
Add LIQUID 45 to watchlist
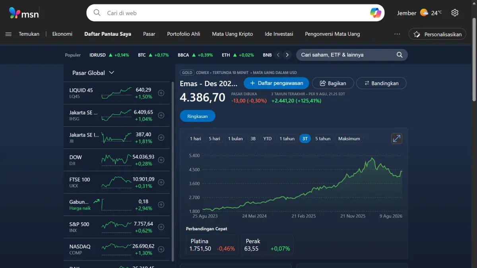[161, 93]
